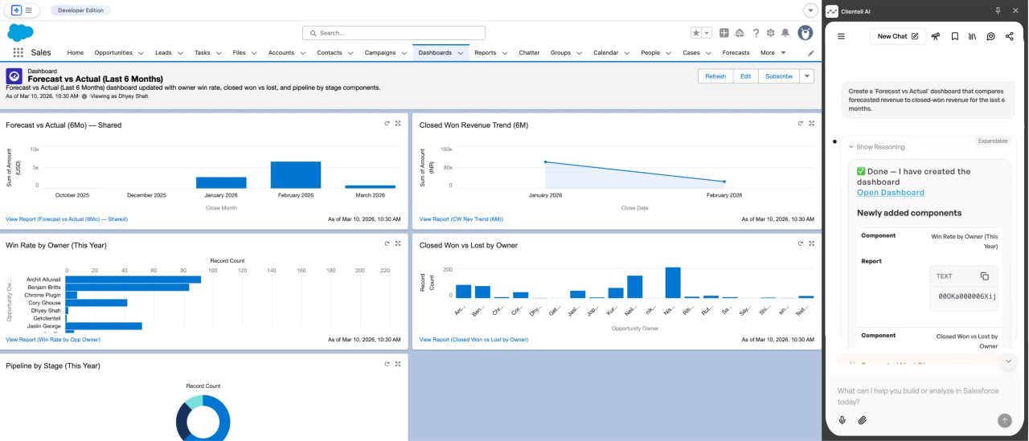Refresh the Win Rate by Owner component
The image size is (1029, 441).
click(x=387, y=244)
